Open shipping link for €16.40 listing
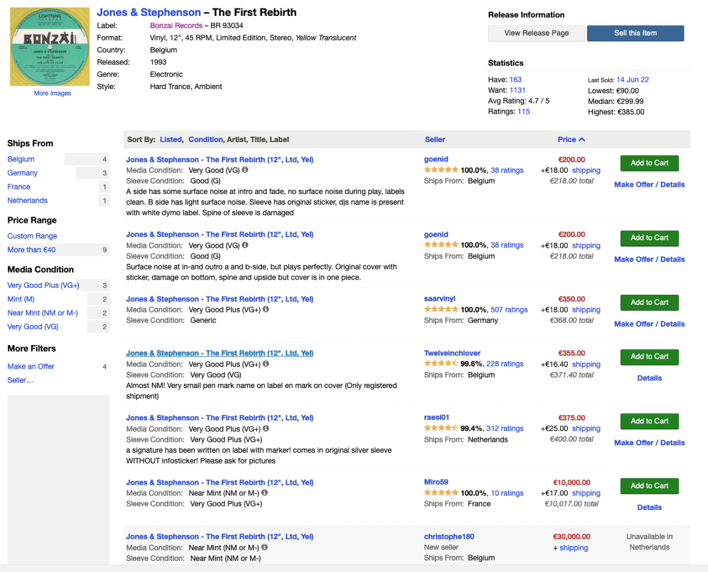Screen dimensions: 708x572 click(x=586, y=364)
